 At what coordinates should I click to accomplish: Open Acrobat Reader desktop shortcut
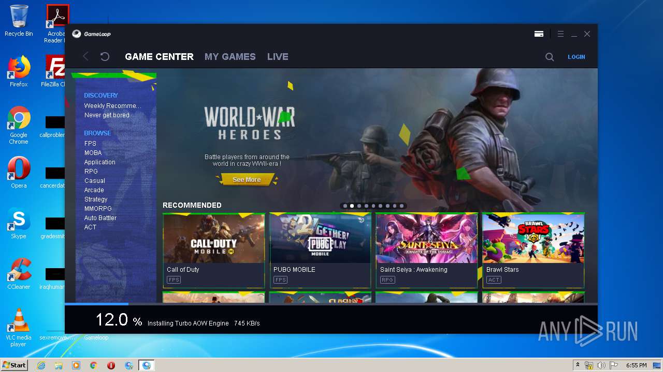(x=55, y=24)
